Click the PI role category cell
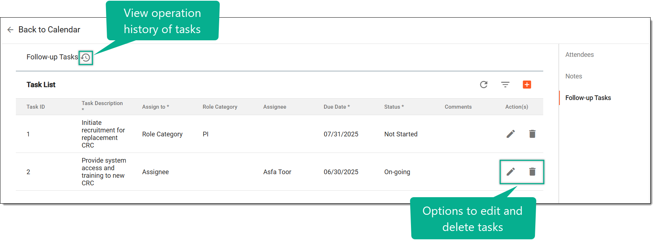This screenshot has width=655, height=240. point(205,134)
